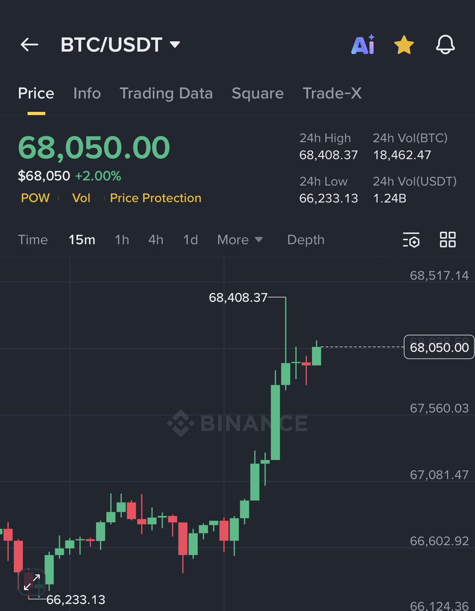The height and width of the screenshot is (611, 475).
Task: Open the AI assistant icon
Action: coord(364,45)
